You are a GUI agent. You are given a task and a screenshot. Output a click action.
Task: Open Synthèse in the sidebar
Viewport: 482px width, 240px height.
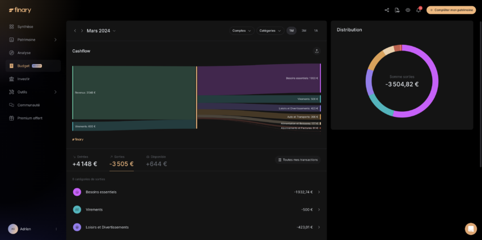[25, 27]
